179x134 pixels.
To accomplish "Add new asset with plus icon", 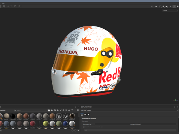I will point(78,130).
